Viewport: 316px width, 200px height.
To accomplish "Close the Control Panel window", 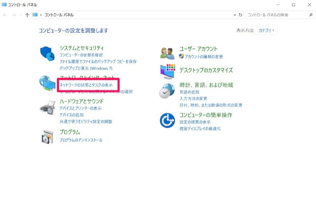I will point(309,4).
